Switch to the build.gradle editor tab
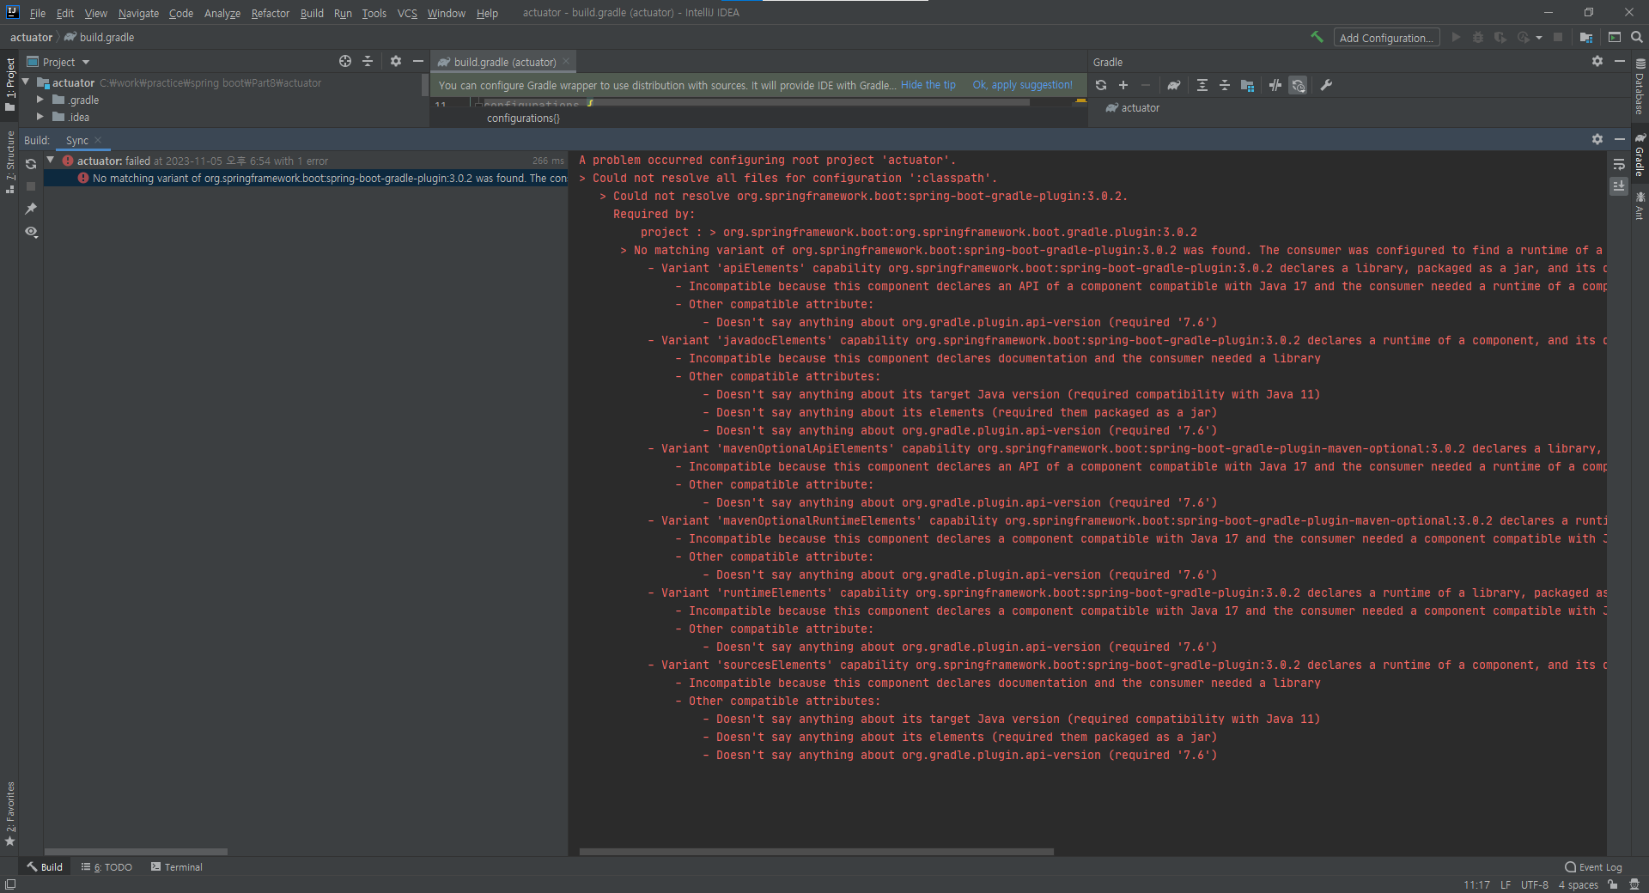 coord(502,61)
